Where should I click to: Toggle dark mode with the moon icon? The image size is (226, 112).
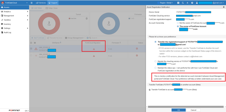(x=183, y=3)
